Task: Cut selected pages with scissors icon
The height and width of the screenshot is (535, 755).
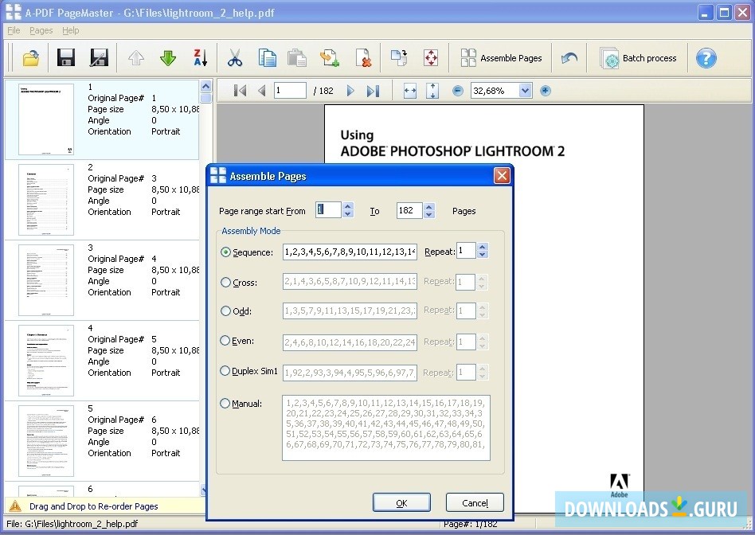Action: [235, 58]
